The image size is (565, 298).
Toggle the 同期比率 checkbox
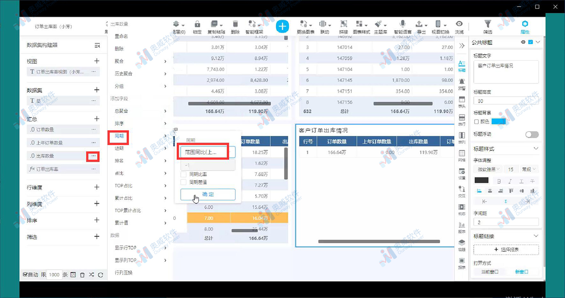[x=184, y=175]
